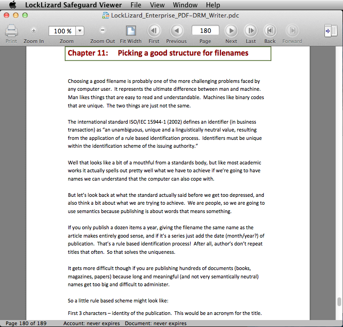Click the 100 % zoom field
Screen dimensions: 343x327
[62, 31]
